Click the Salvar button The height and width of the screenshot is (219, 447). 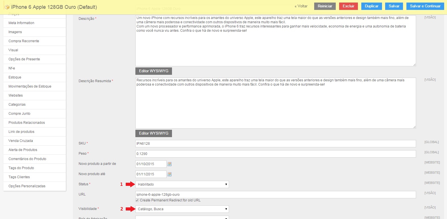coord(394,6)
